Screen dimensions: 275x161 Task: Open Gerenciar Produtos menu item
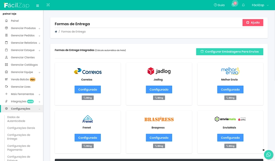[23, 28]
